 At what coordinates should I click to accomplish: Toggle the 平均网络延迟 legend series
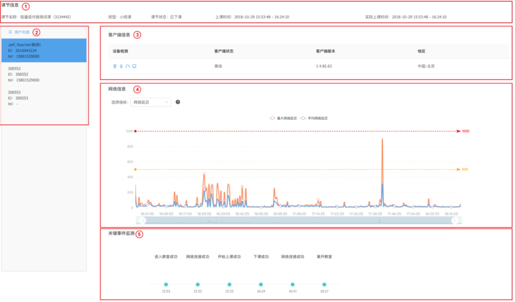(314, 118)
